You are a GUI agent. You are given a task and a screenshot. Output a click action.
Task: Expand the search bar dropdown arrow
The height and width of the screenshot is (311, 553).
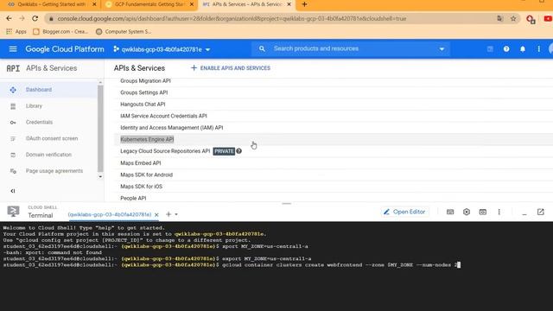pyautogui.click(x=442, y=49)
